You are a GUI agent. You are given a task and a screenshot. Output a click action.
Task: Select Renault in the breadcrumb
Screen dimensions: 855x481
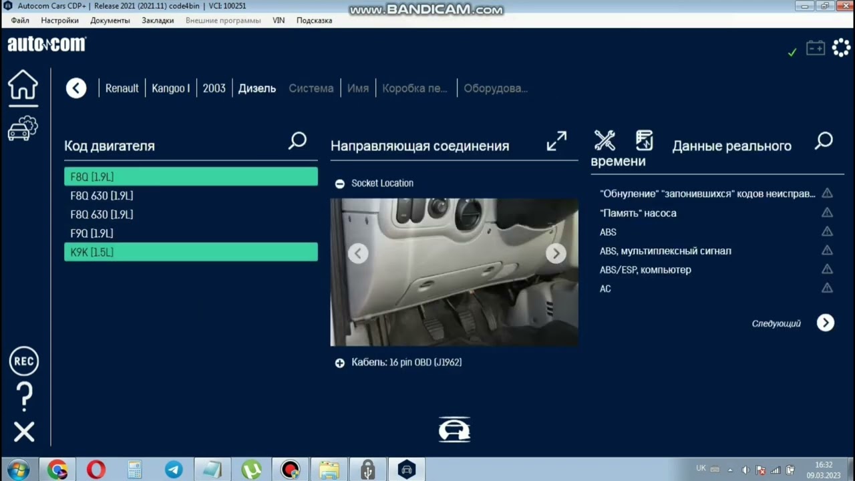pyautogui.click(x=122, y=88)
